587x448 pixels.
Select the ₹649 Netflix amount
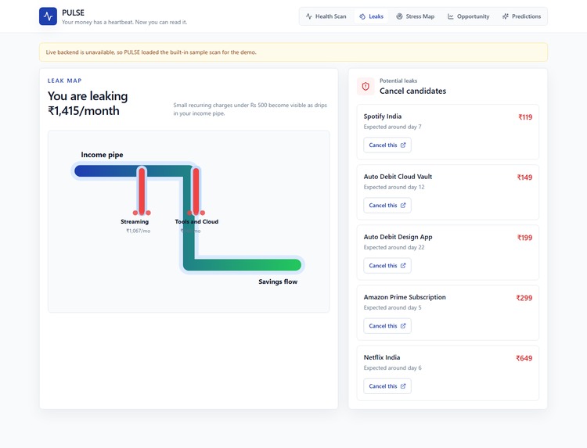point(524,358)
